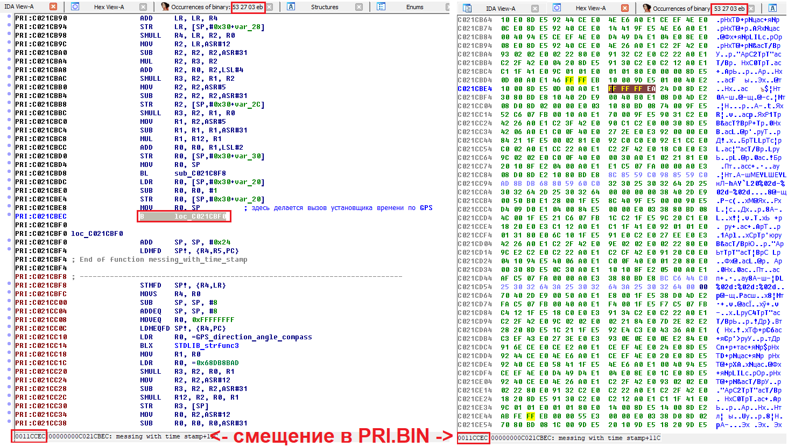This screenshot has height=447, width=788.
Task: Jump to the STDLIB_strfunc3 function reference
Action: click(x=206, y=346)
